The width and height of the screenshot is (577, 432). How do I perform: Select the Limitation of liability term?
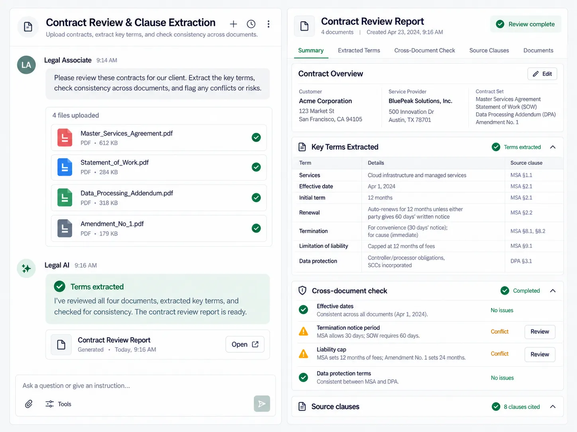pyautogui.click(x=324, y=246)
